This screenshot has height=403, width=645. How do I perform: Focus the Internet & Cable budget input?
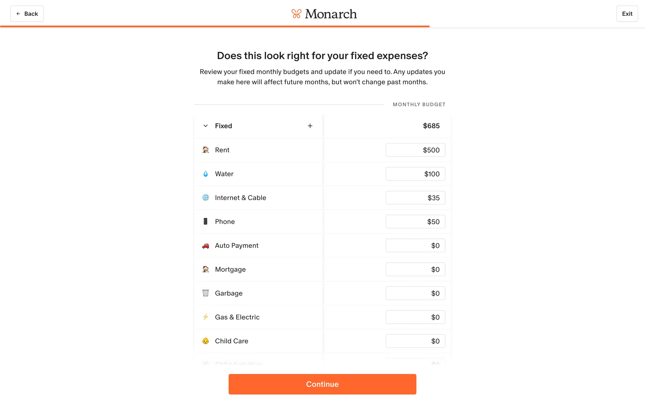tap(415, 198)
